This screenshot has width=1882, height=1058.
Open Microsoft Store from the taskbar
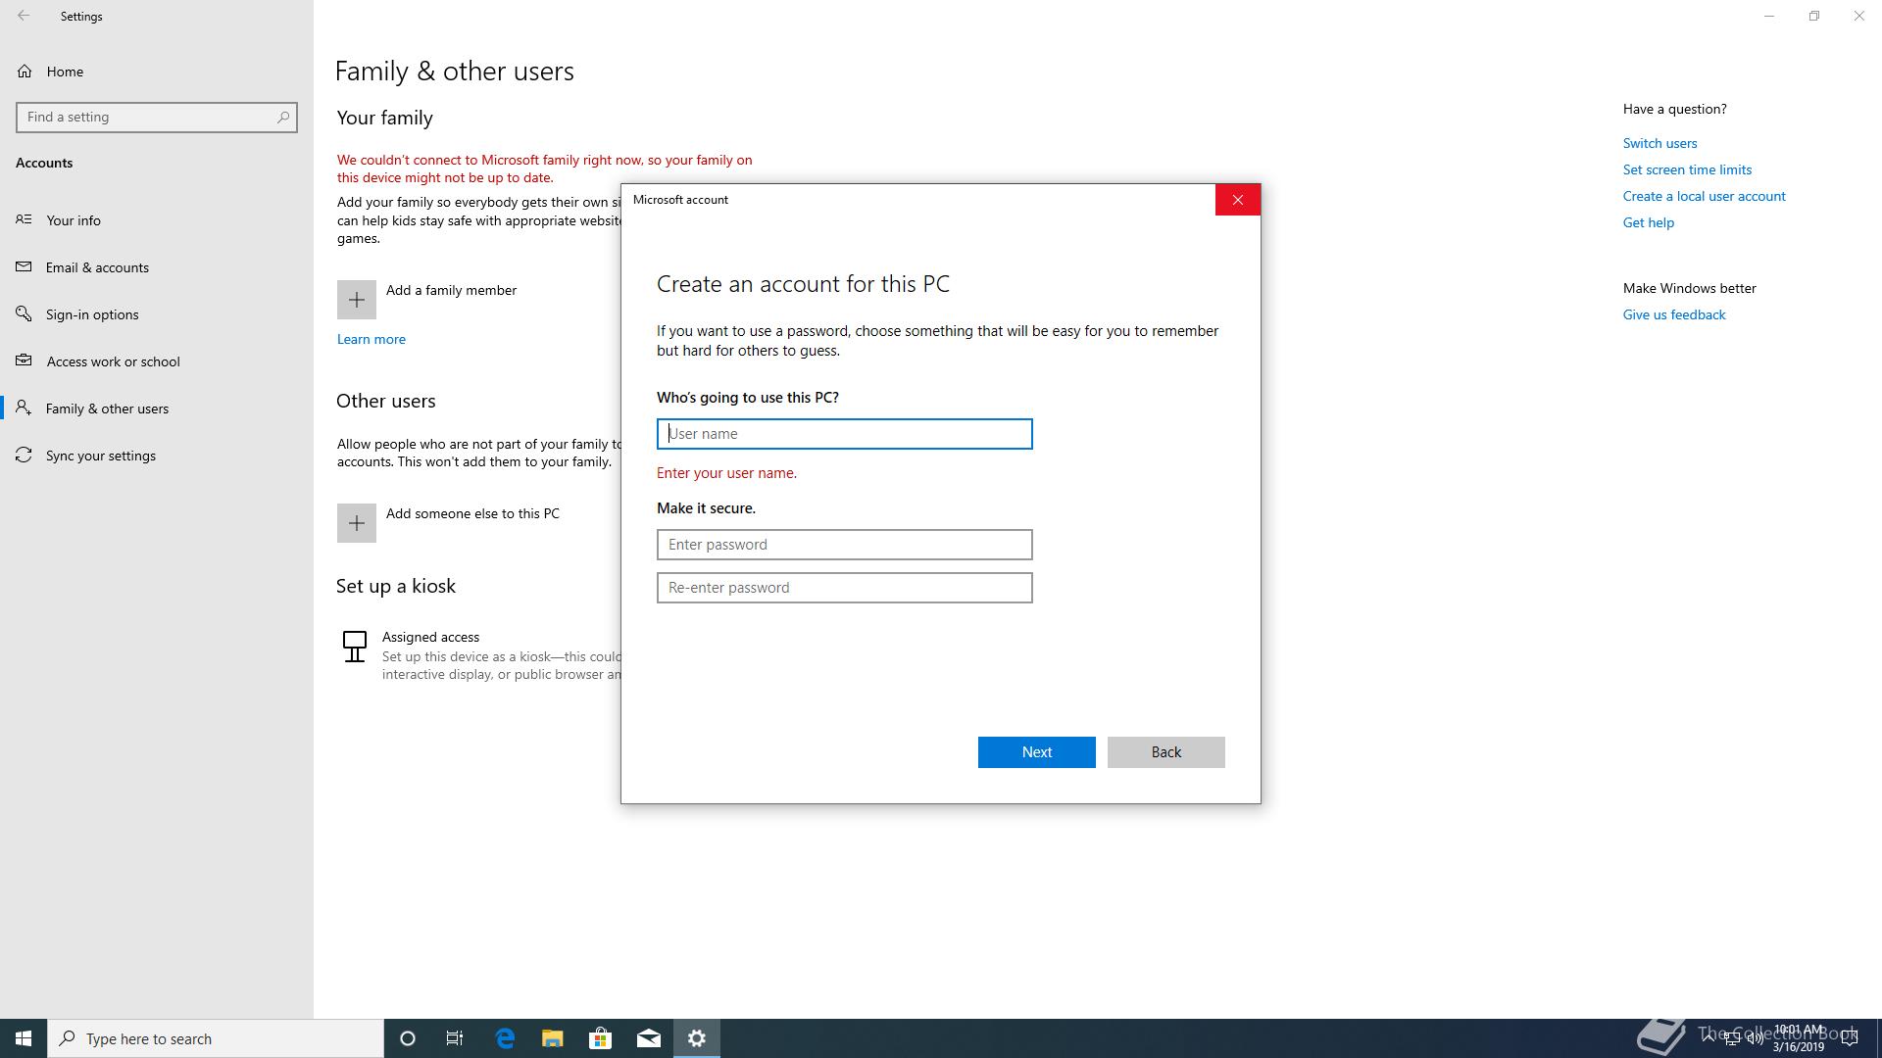[x=600, y=1038]
